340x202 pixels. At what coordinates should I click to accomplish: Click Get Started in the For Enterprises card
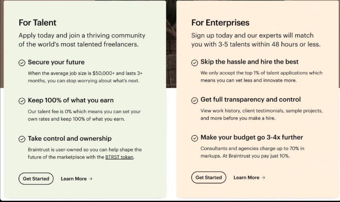(x=209, y=178)
